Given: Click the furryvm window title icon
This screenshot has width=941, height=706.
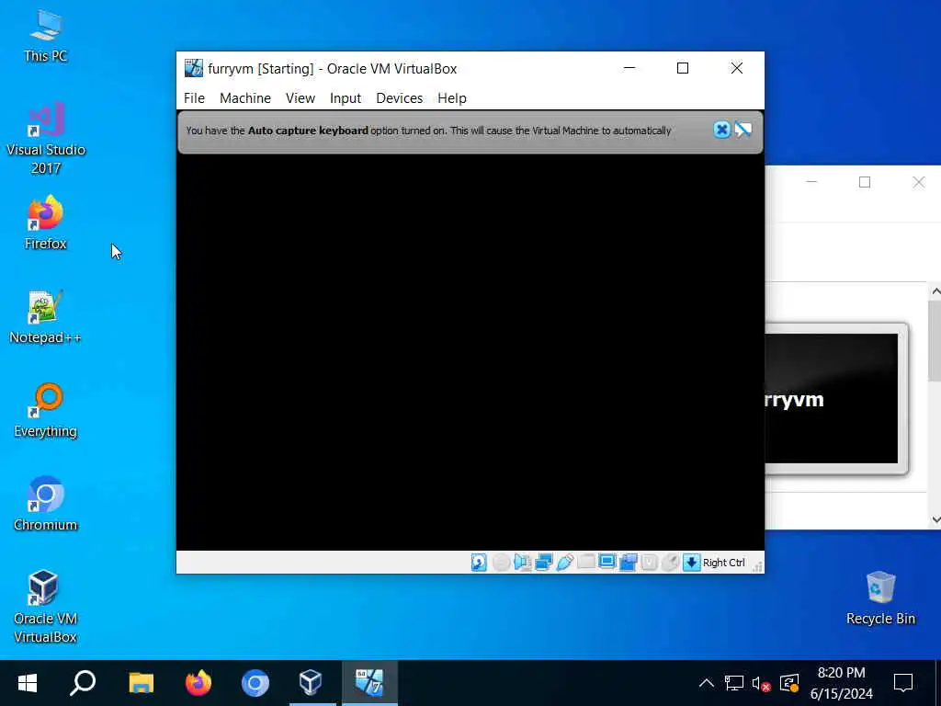Looking at the screenshot, I should [193, 68].
